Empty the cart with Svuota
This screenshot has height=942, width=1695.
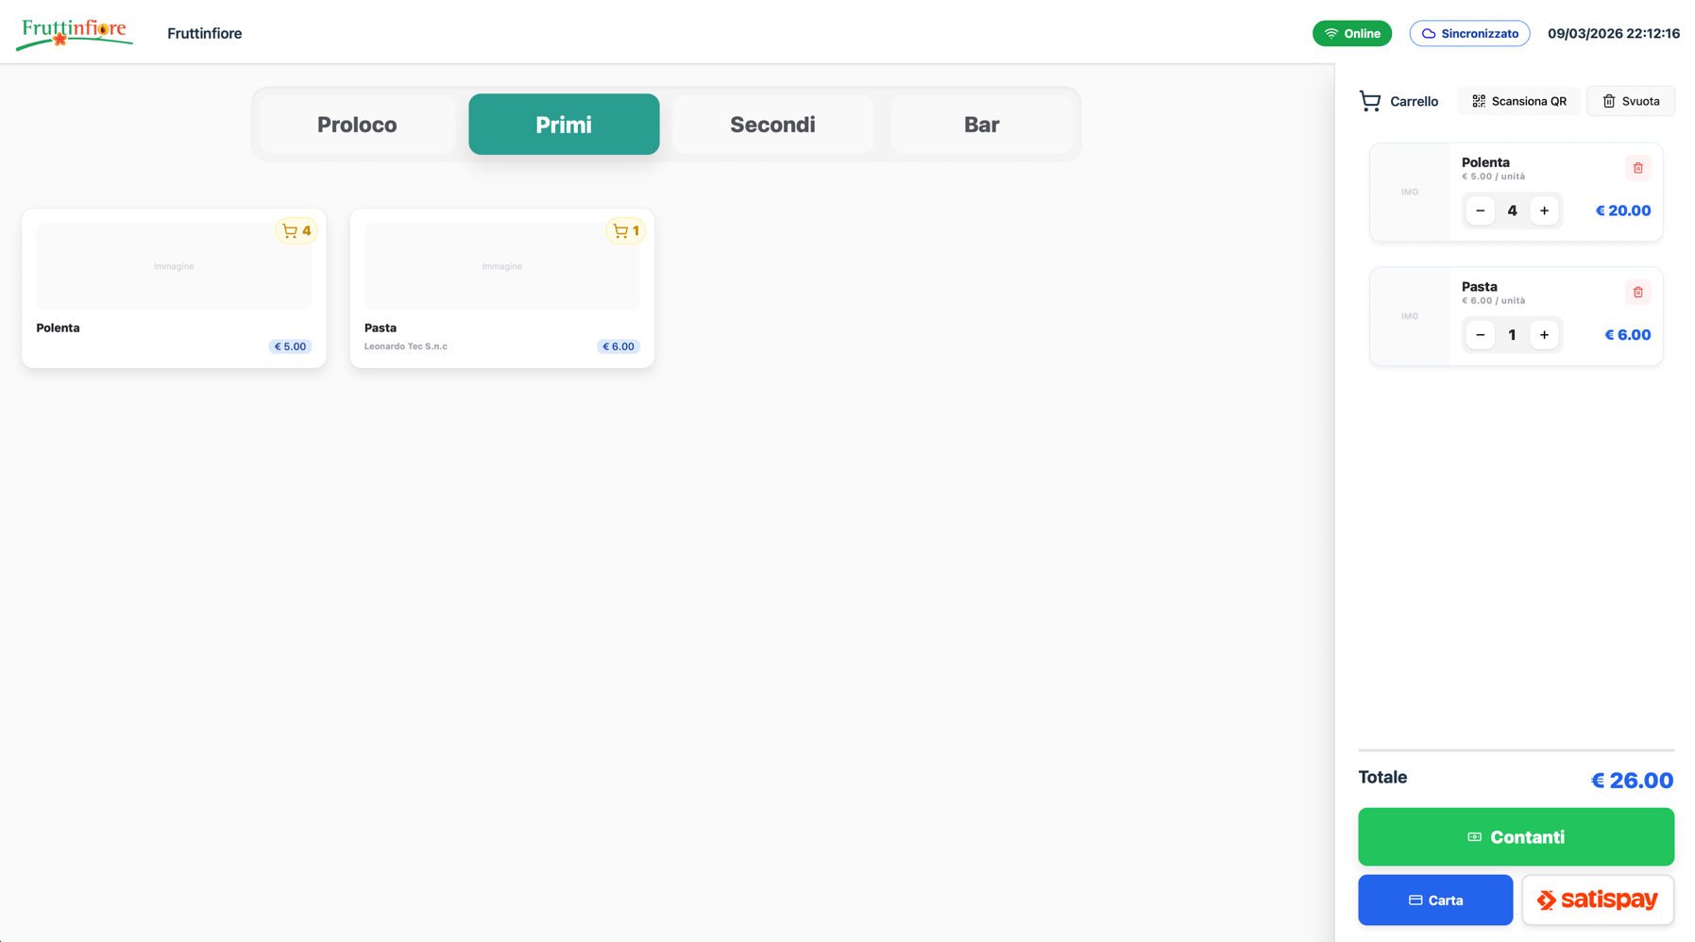[1630, 101]
